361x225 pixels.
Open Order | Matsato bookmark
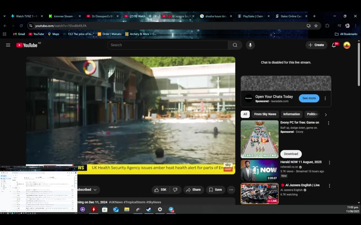click(109, 34)
